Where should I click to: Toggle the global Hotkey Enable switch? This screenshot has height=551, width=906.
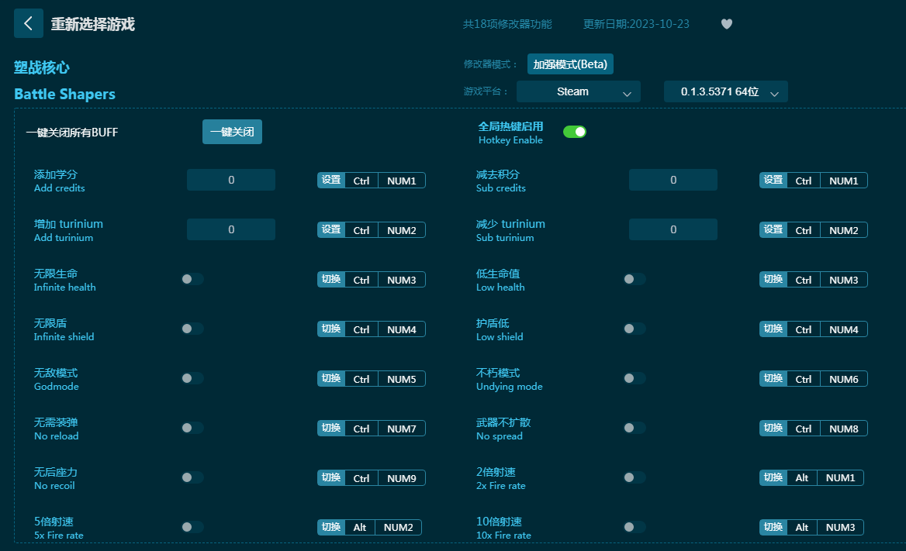pyautogui.click(x=574, y=132)
